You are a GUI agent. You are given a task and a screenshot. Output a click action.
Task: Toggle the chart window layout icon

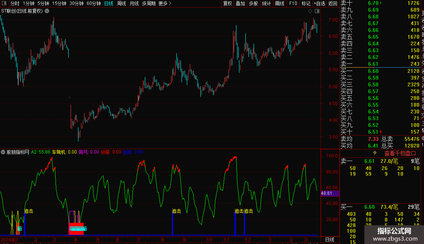317,11
